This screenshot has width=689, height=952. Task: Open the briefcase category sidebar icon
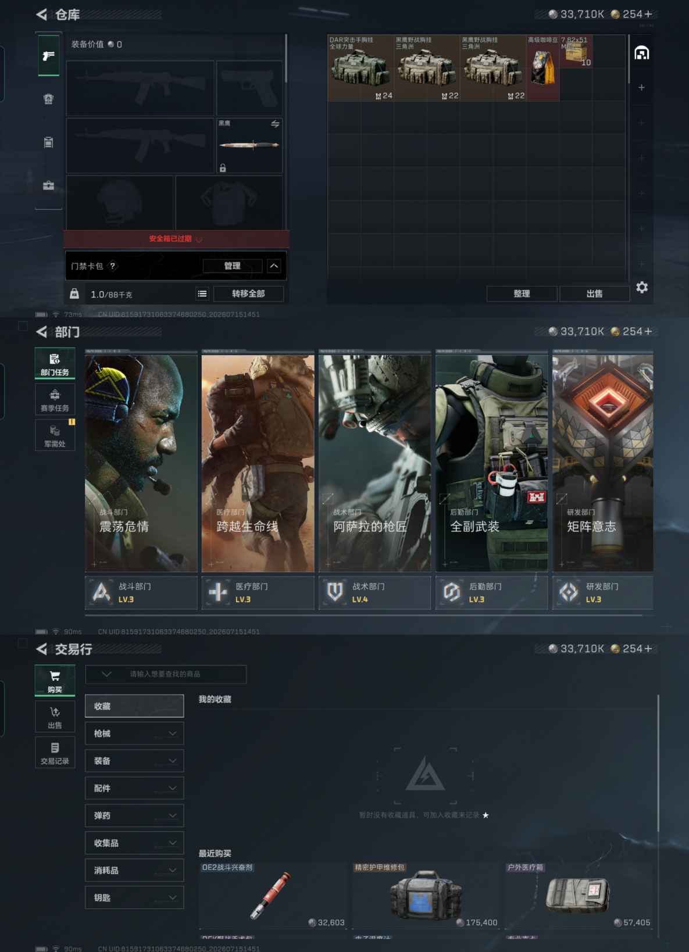pos(49,185)
